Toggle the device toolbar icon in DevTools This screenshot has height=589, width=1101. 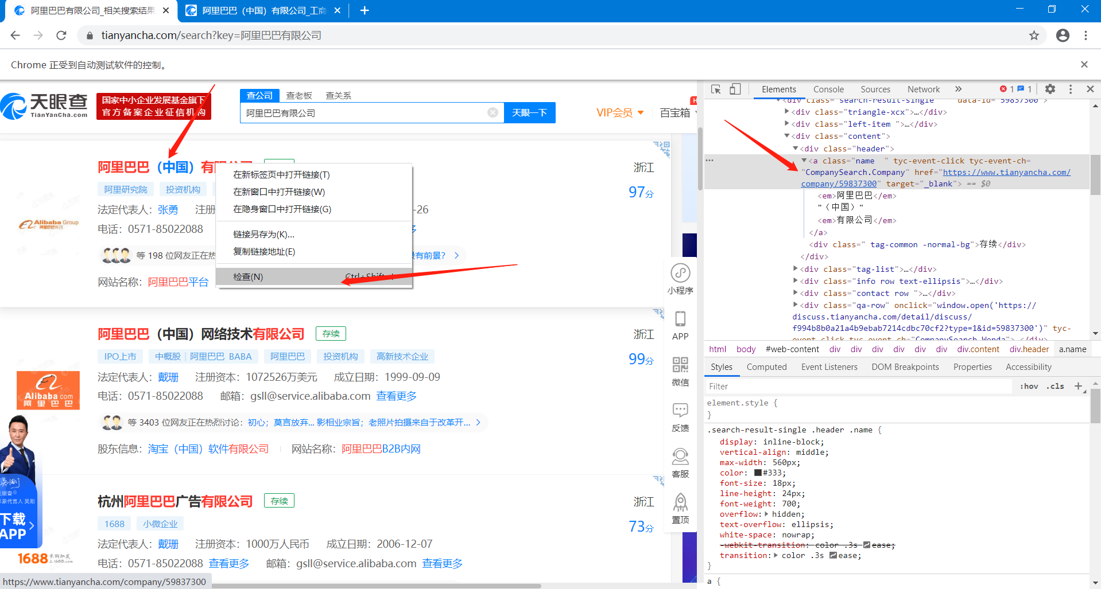point(735,89)
